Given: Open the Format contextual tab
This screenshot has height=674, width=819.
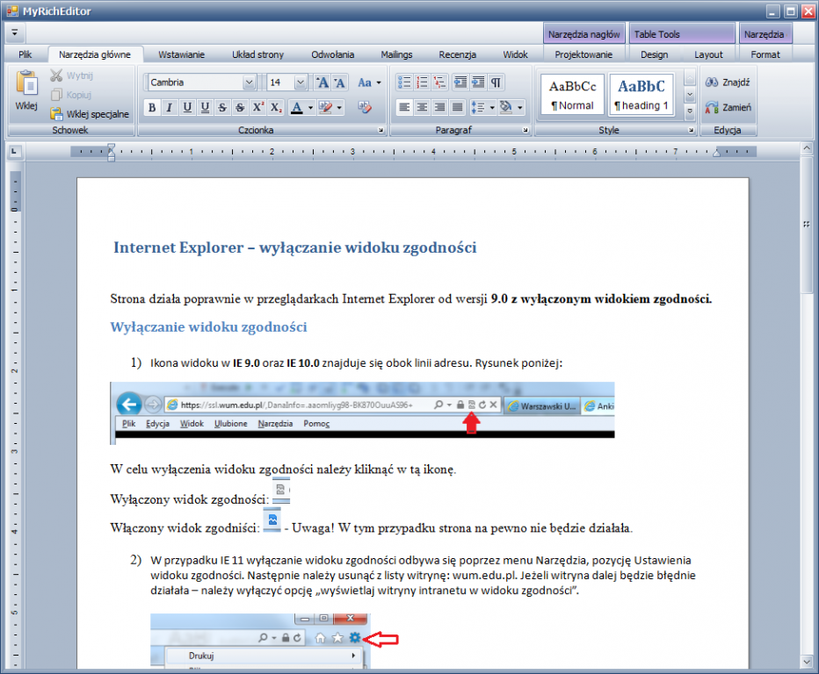Looking at the screenshot, I should [x=765, y=54].
